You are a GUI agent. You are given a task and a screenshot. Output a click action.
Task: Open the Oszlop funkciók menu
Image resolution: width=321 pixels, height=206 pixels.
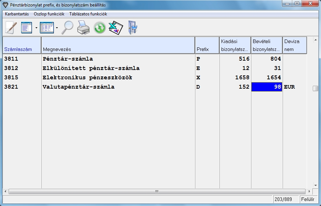(x=49, y=14)
